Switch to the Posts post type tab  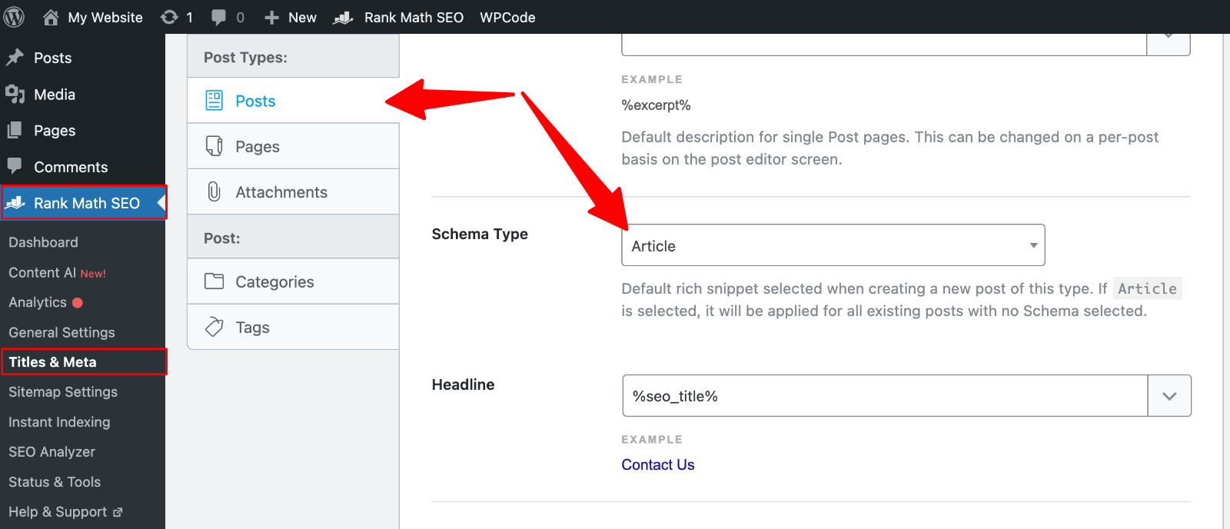(293, 101)
